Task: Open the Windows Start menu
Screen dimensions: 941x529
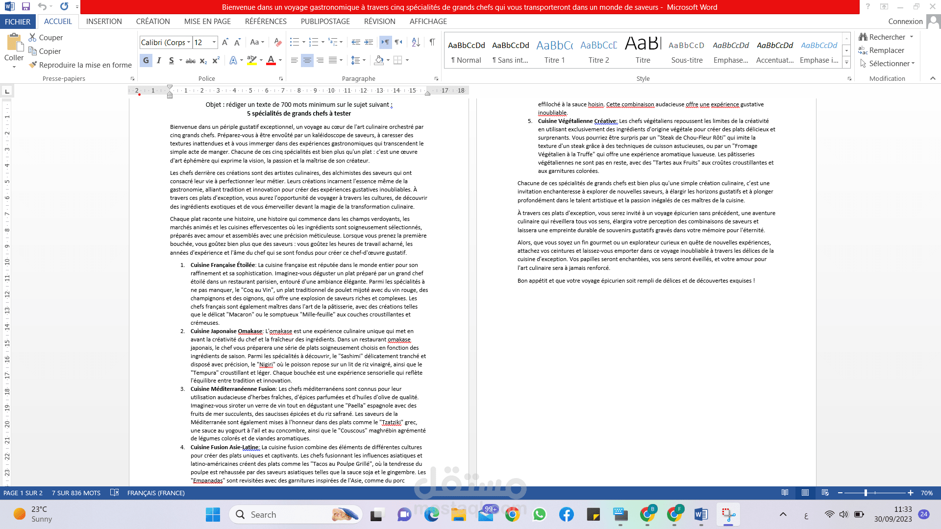Action: point(213,515)
